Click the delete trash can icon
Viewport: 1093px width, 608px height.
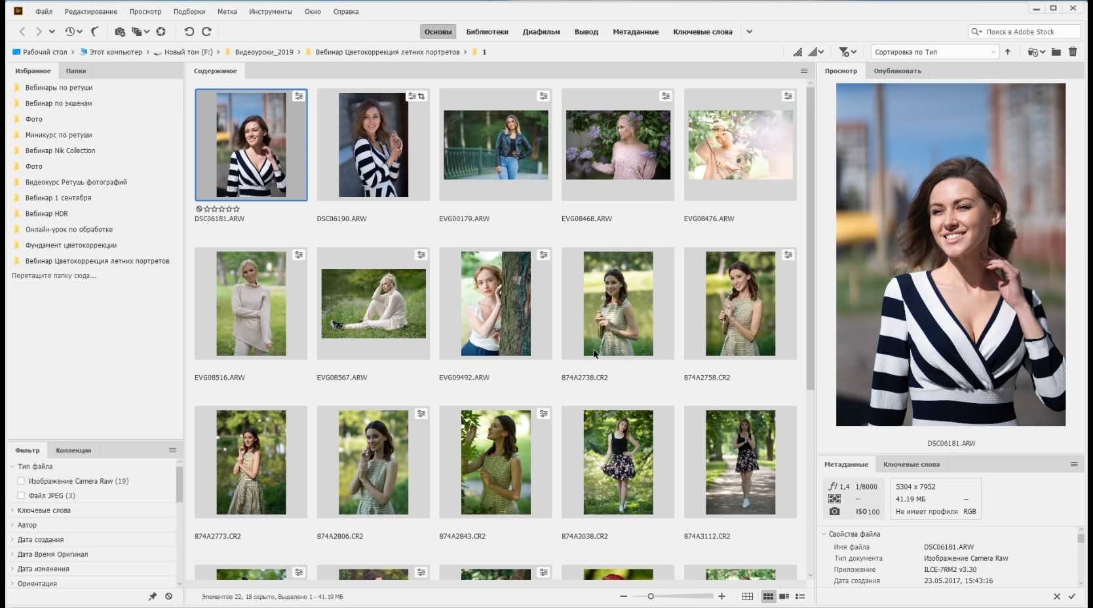click(1073, 52)
